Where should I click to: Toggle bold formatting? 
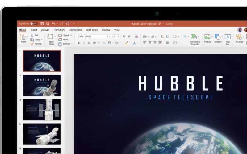click(x=79, y=43)
